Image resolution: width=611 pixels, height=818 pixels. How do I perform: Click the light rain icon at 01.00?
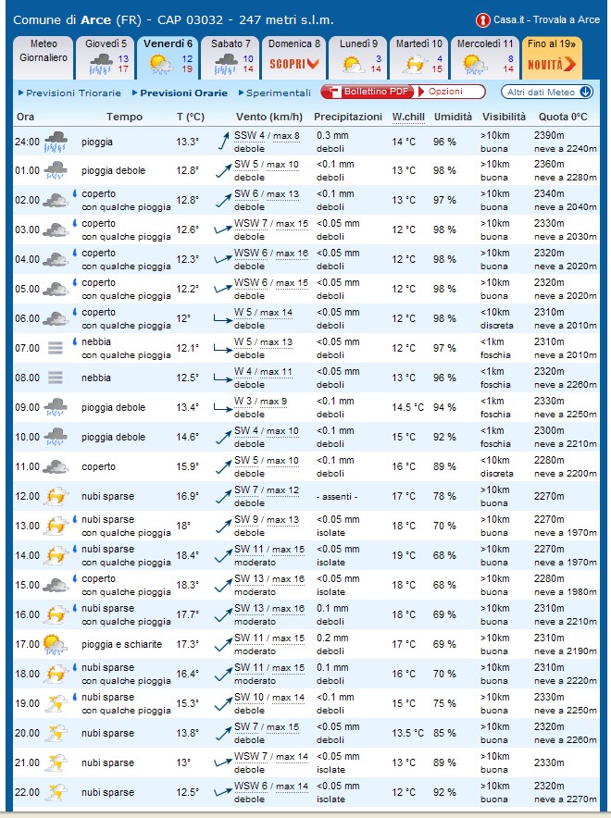56,170
